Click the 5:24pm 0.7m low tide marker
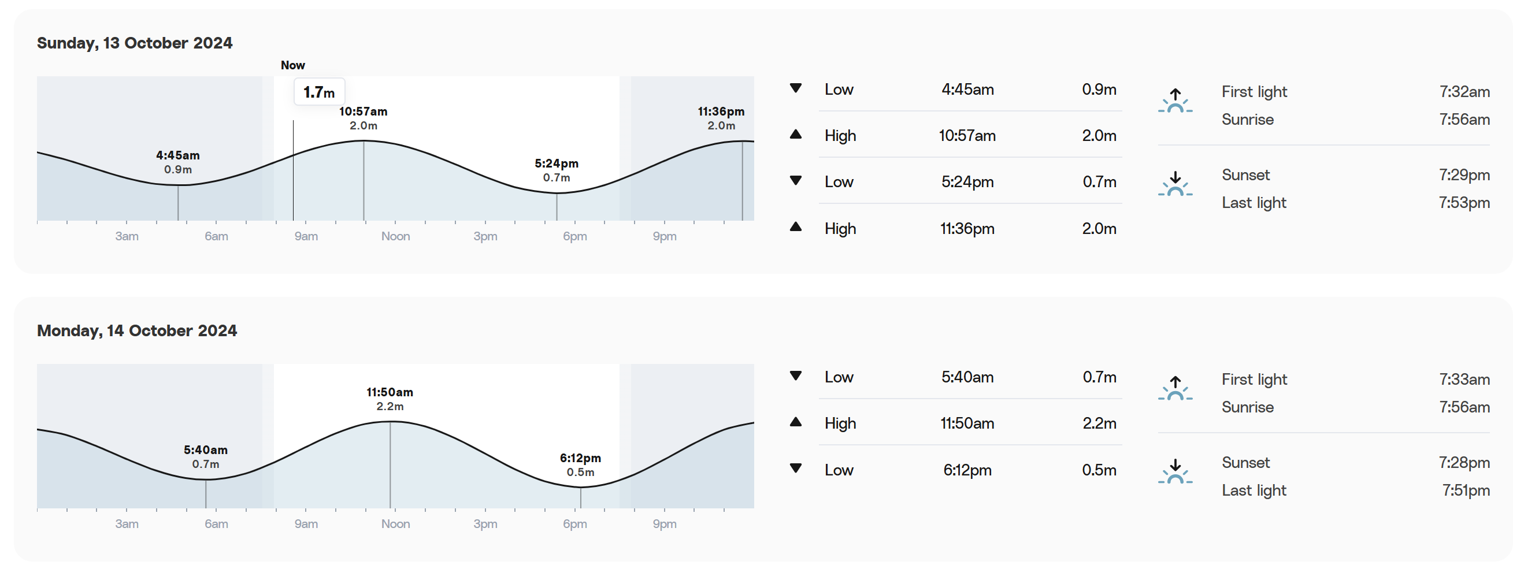 point(556,170)
